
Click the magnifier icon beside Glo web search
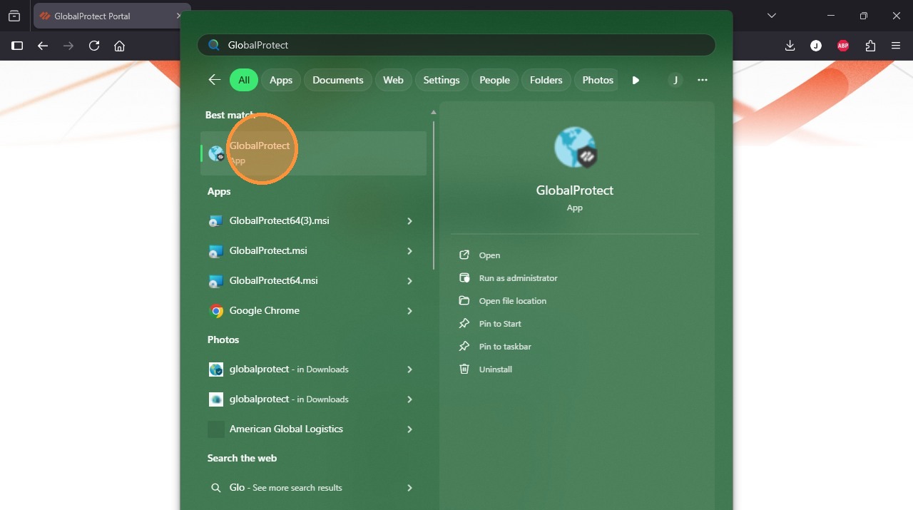point(216,488)
